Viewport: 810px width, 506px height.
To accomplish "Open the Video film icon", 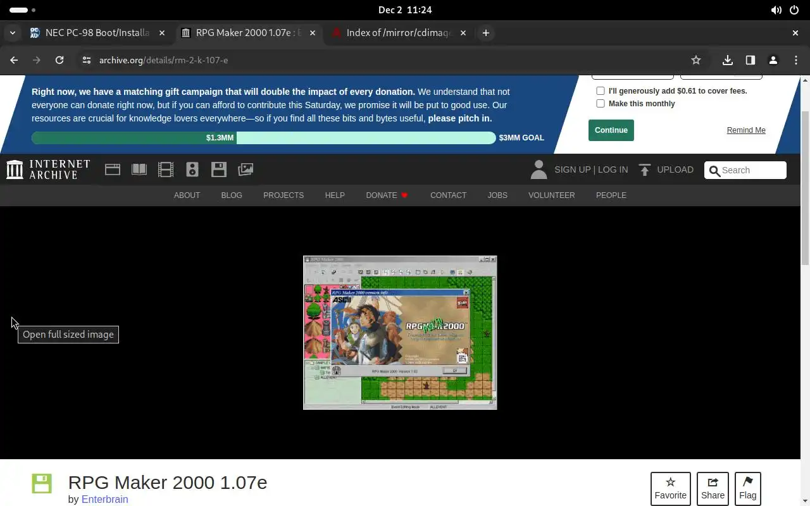I will coord(166,170).
